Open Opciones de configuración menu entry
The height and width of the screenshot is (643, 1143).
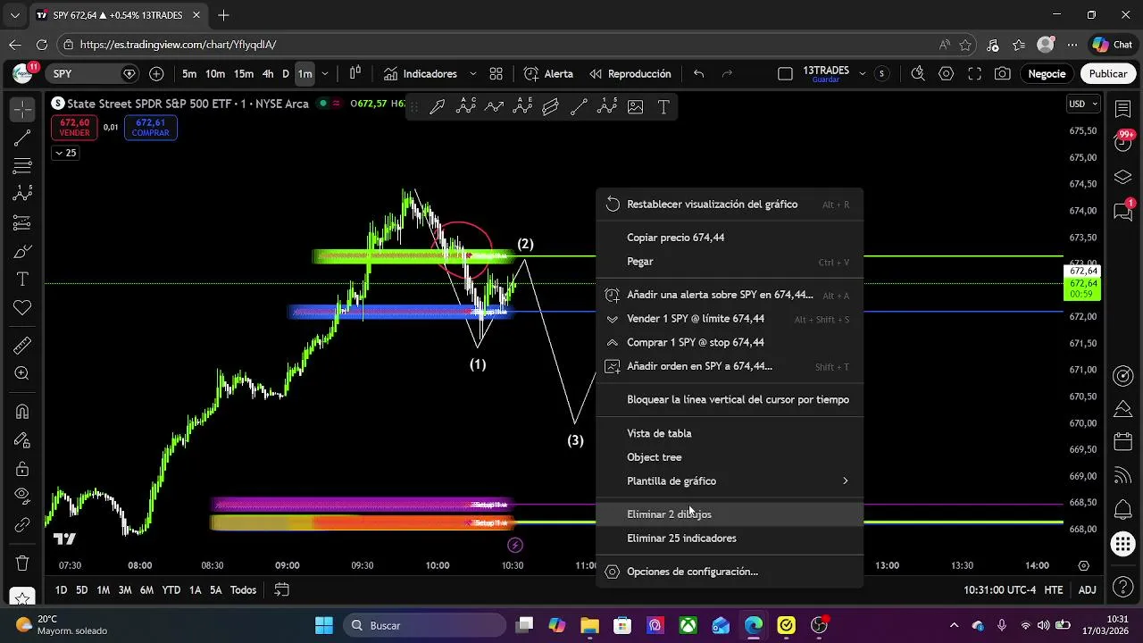coord(730,572)
